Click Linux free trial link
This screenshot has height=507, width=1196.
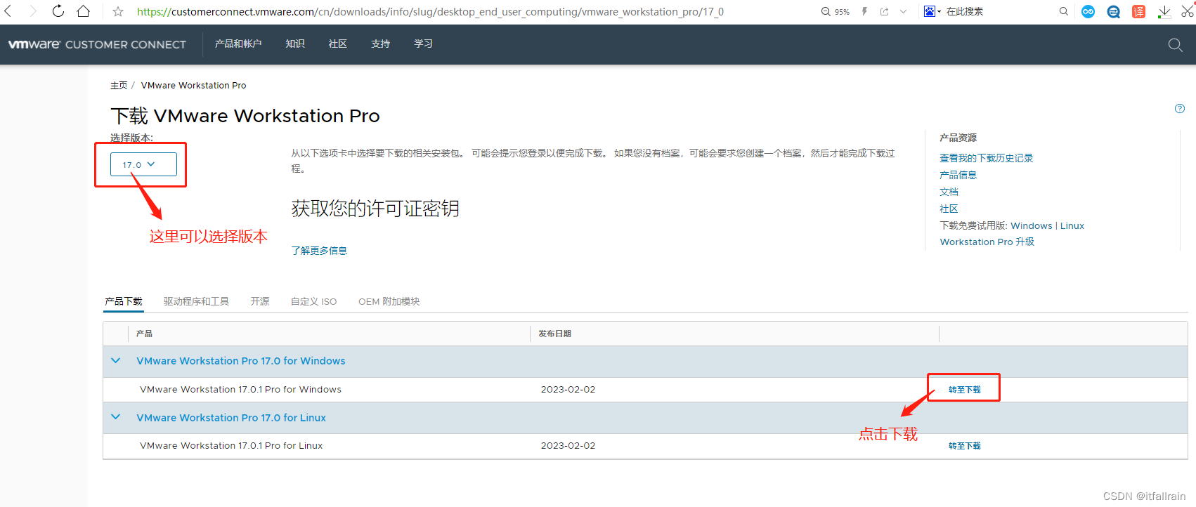pos(1072,225)
